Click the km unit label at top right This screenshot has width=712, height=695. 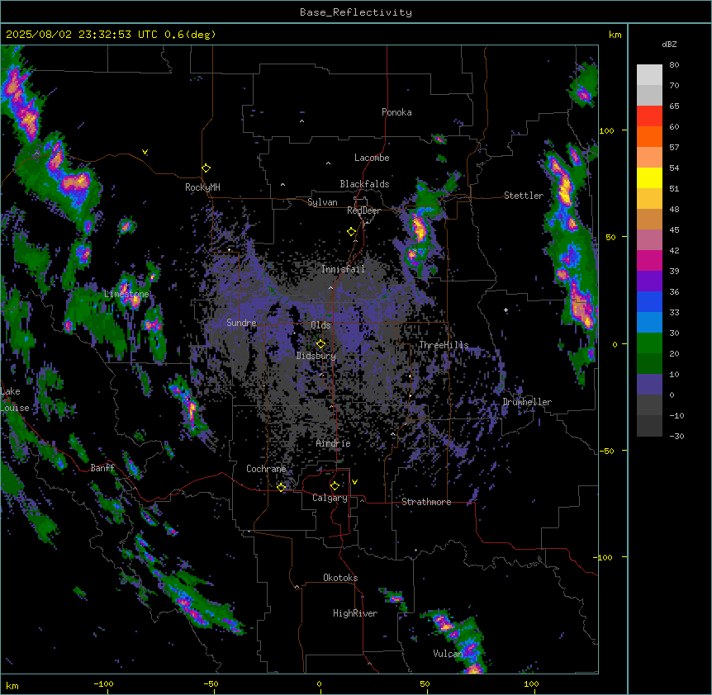coord(615,35)
